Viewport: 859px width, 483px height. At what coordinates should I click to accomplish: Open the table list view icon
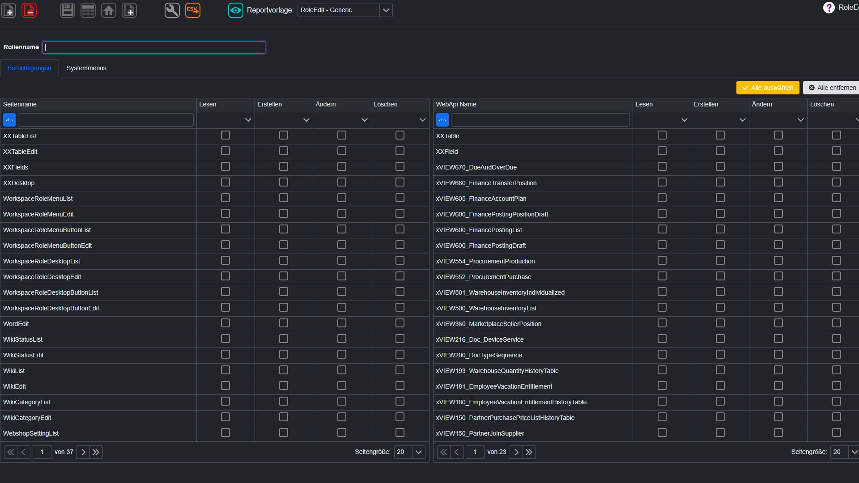pos(88,10)
